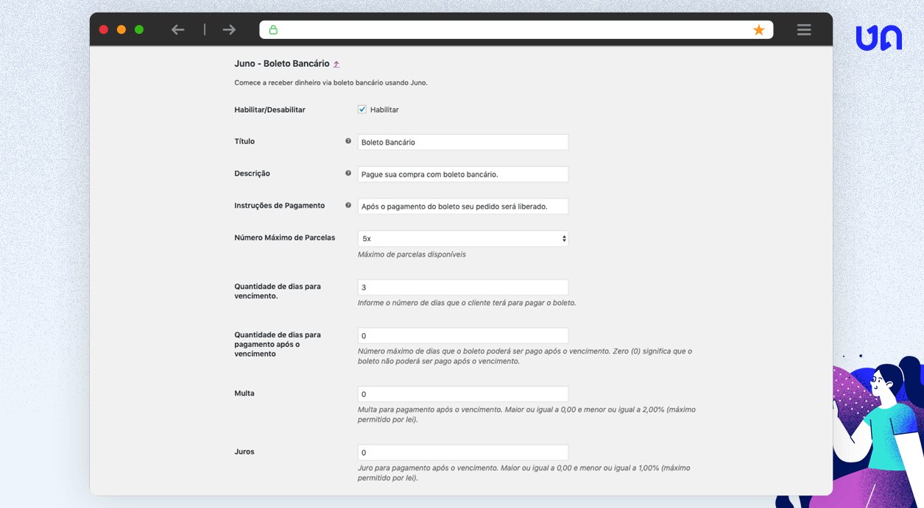Click the help icon next to Título
Screen dimensions: 924x508
[348, 141]
